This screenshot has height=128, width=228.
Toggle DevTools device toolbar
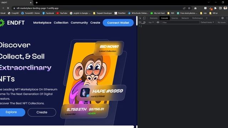click(144, 18)
